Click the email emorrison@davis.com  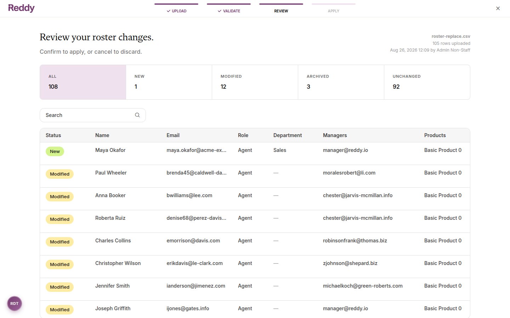(193, 241)
